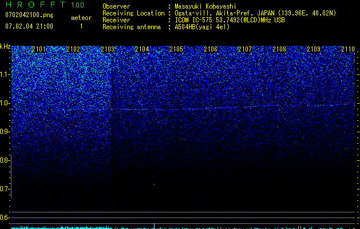Screen dimensions: 360x229
Task: Click the 0.9 kHz axis tick label
Action: tap(5, 132)
